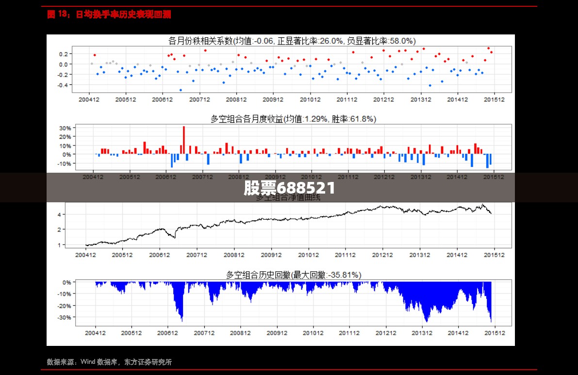Click the tallest red bar in monthly returns chart
578x375 pixels.
[184, 140]
